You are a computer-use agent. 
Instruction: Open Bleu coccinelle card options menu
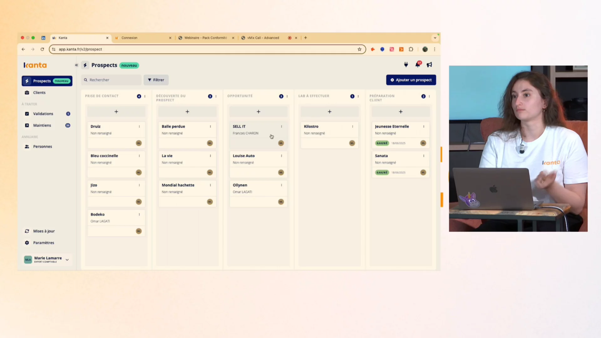139,156
